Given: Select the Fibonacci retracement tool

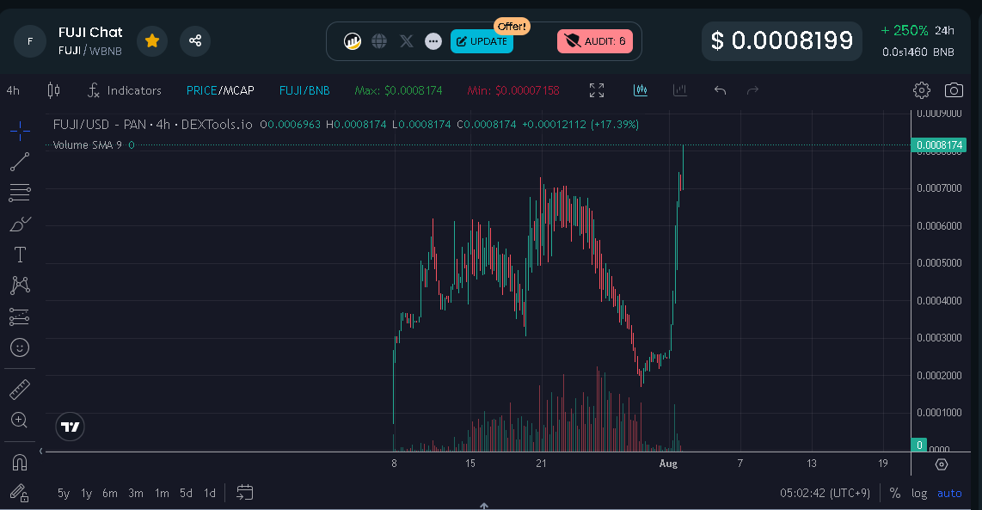Looking at the screenshot, I should (20, 193).
